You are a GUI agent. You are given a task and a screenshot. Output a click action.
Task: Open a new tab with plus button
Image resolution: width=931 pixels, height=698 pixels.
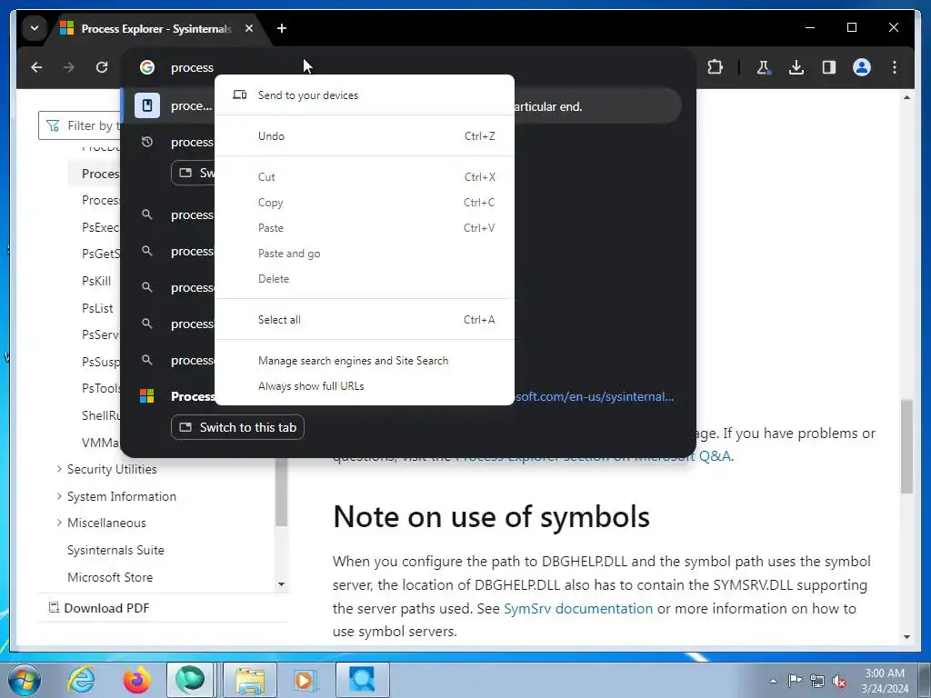click(x=282, y=28)
